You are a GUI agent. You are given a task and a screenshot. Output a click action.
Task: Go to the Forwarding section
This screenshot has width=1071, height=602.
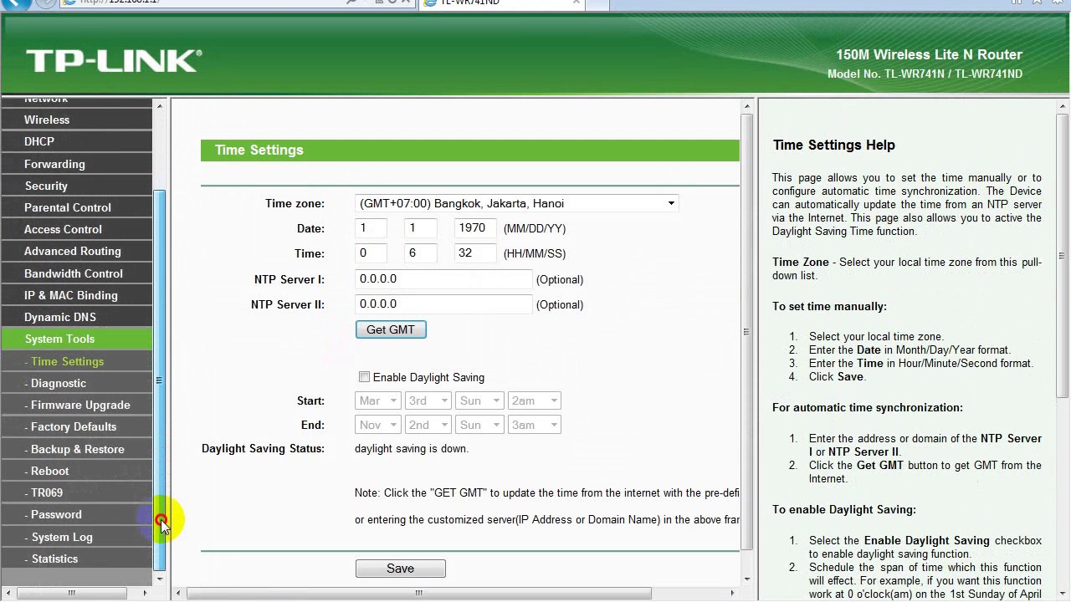(77, 164)
